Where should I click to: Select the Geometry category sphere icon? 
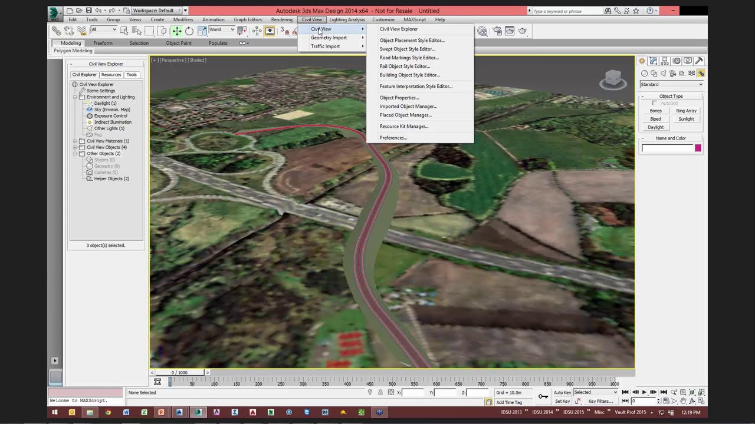(644, 74)
